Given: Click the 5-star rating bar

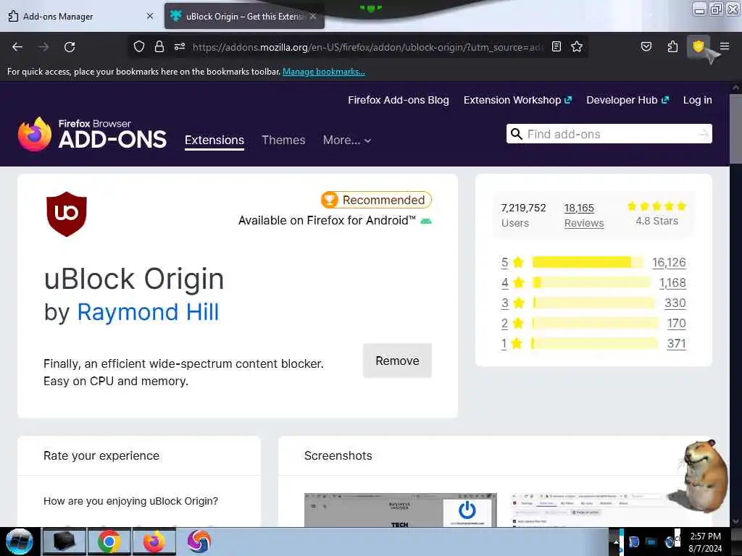Looking at the screenshot, I should click(588, 262).
